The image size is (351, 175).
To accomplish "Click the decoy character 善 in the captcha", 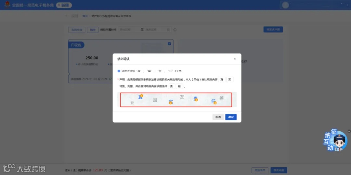I will pyautogui.click(x=221, y=98).
